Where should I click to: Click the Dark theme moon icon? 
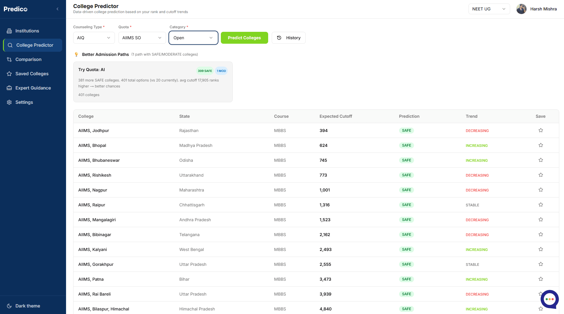tap(9, 306)
